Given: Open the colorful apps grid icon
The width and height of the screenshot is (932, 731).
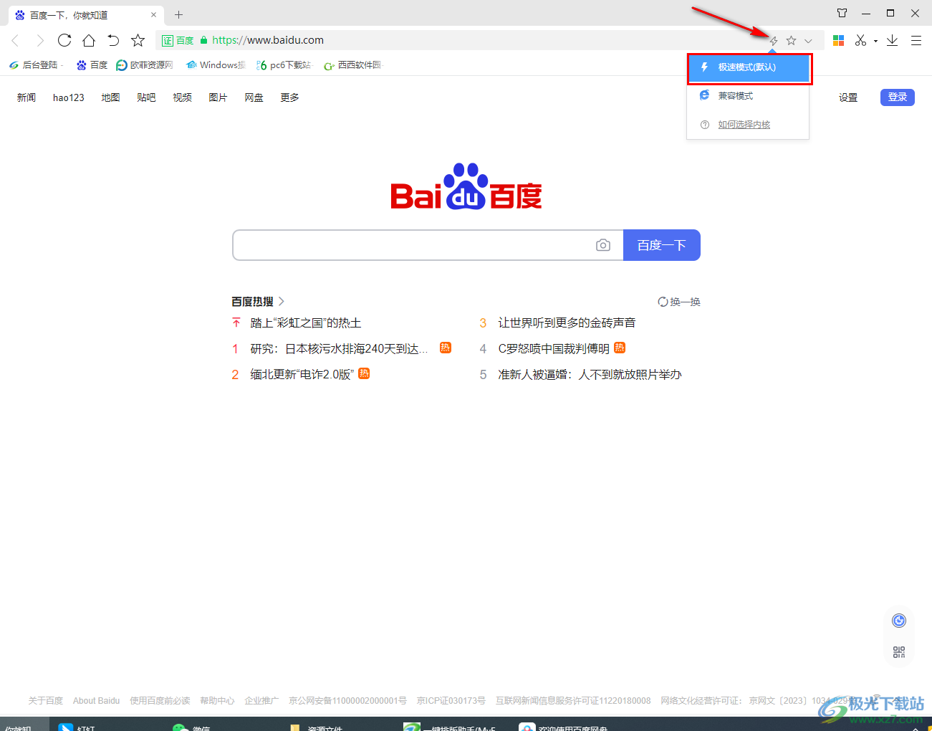Looking at the screenshot, I should tap(839, 41).
